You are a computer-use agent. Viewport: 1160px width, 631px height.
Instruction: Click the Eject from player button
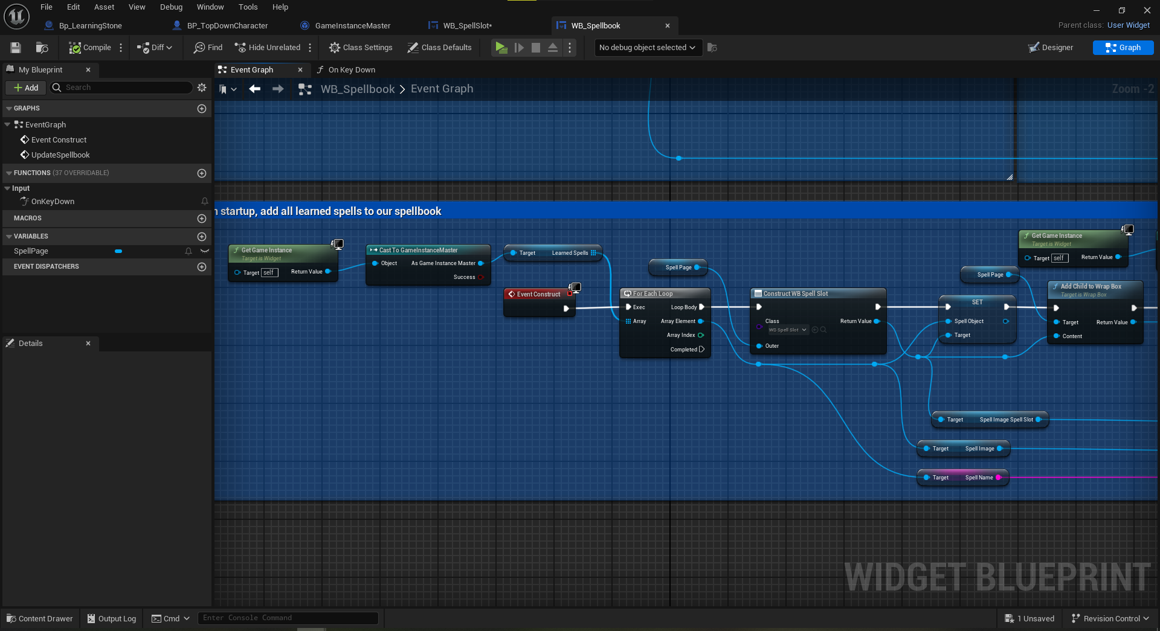[x=553, y=48]
